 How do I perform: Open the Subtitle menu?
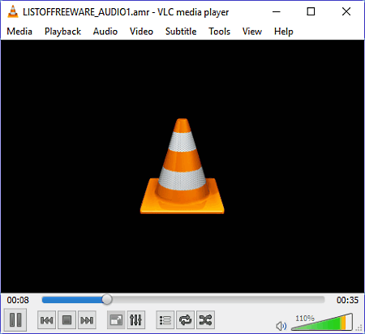181,32
